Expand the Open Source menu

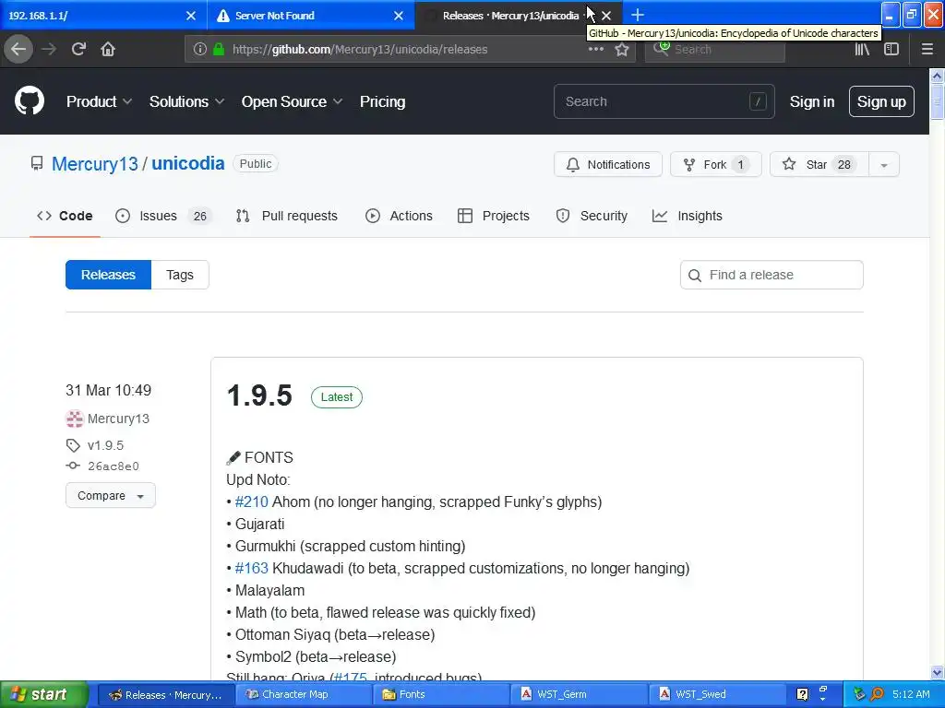[292, 101]
